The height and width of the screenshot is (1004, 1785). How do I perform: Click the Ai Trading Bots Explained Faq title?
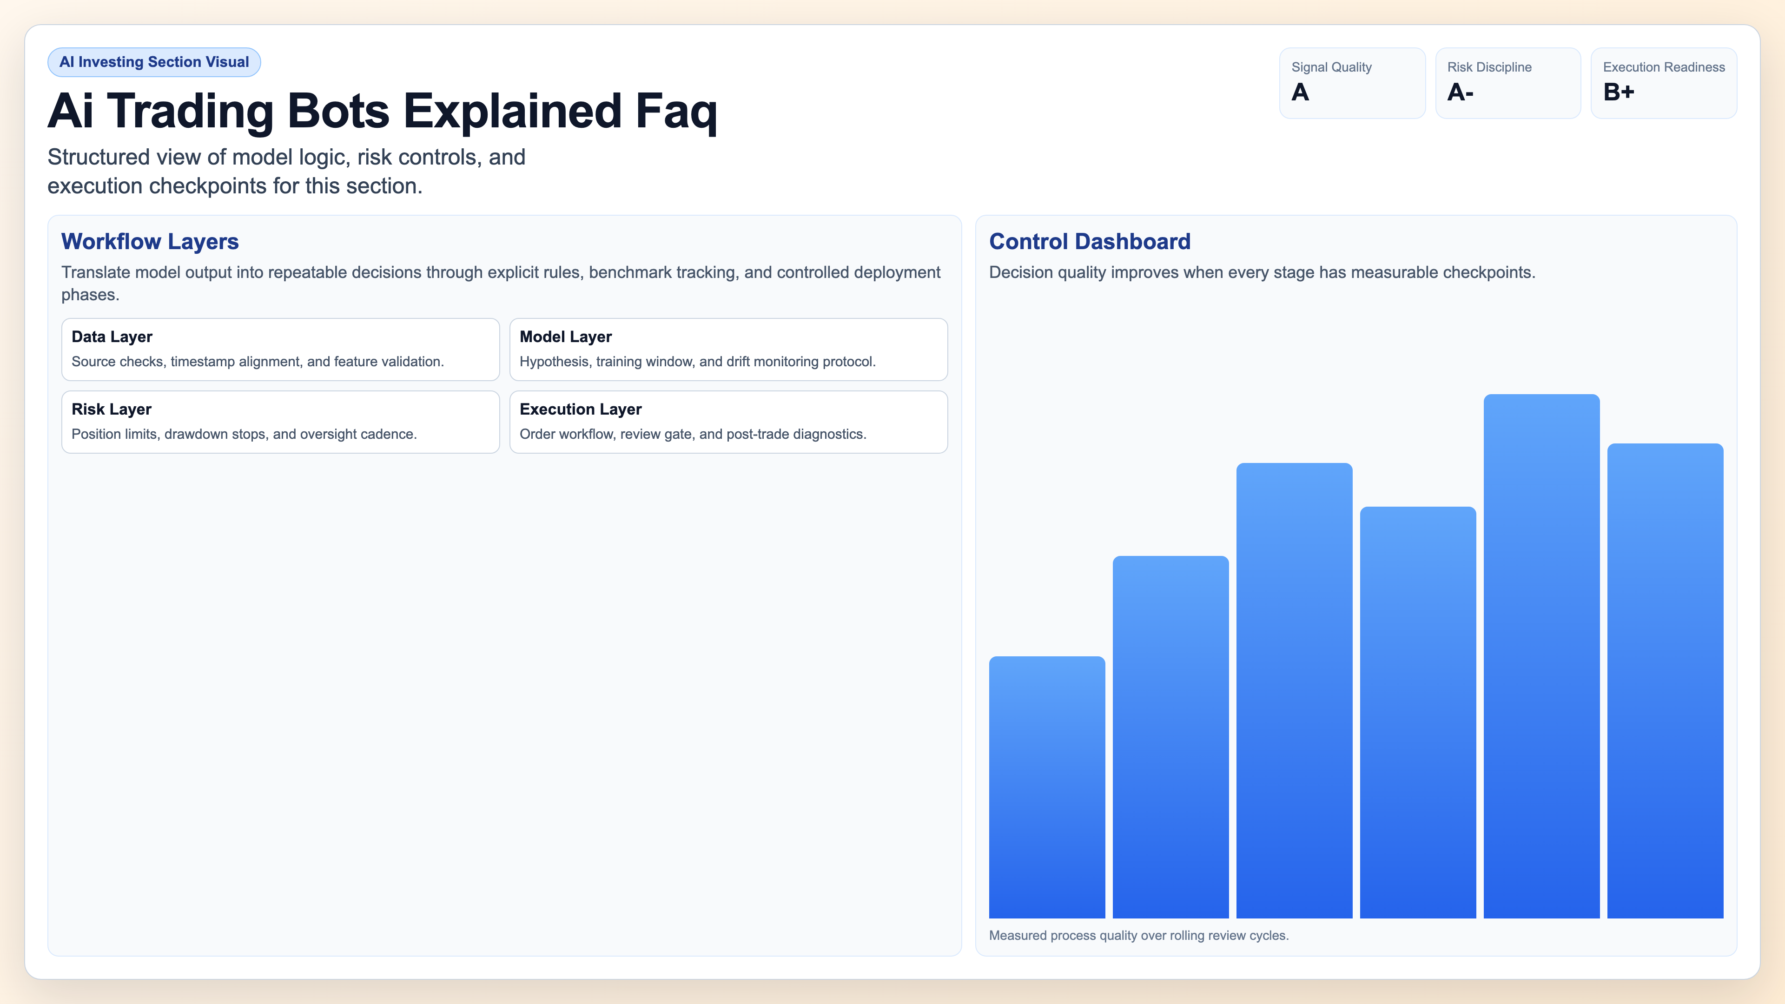pyautogui.click(x=383, y=111)
